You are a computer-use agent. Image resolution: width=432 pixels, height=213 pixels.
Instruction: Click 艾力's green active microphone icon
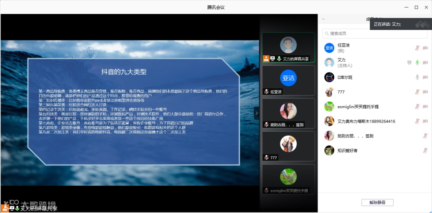point(417,62)
